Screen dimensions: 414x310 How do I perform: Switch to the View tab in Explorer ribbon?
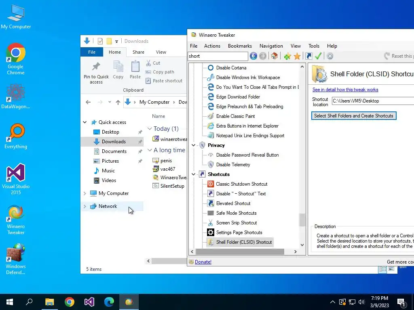(161, 52)
